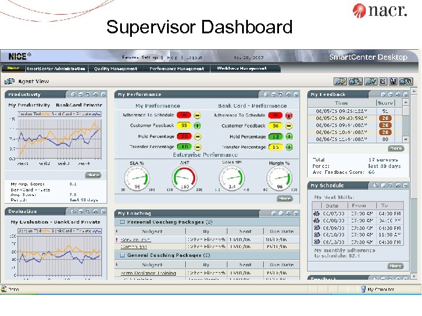Click the More button in the My Performance panel
Viewport: 422px width, 316px height.
(285, 198)
